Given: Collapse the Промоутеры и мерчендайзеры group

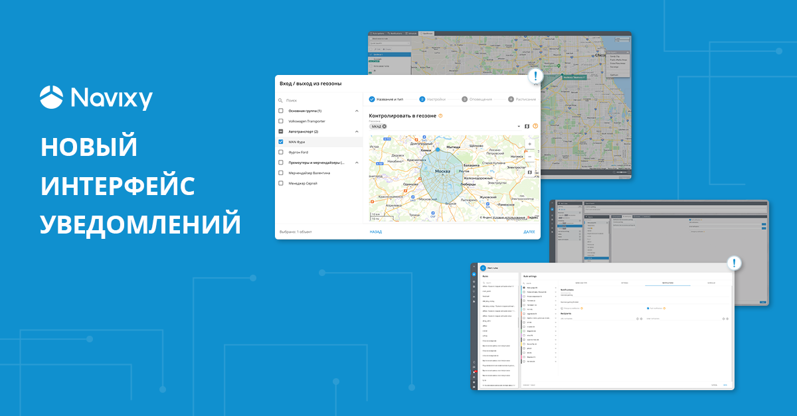Looking at the screenshot, I should [356, 162].
